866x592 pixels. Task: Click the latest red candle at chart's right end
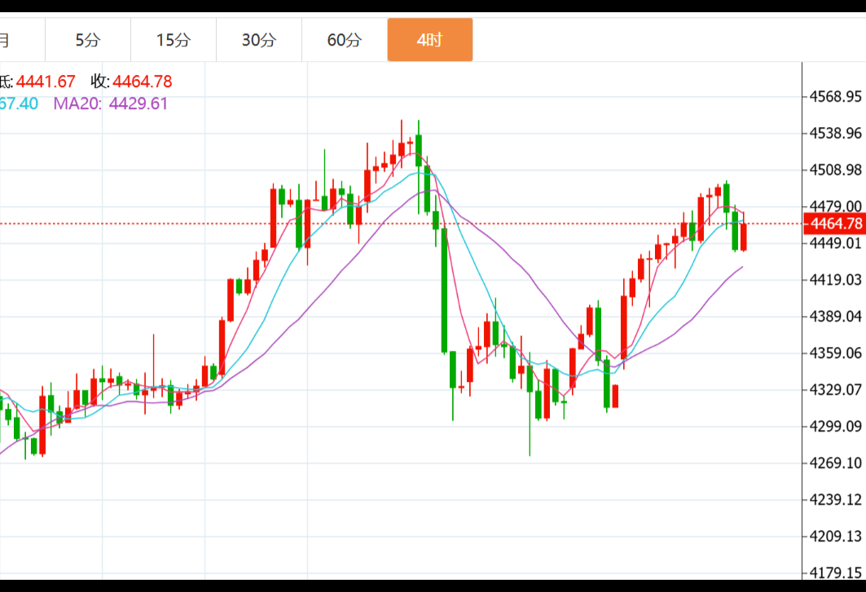click(744, 236)
